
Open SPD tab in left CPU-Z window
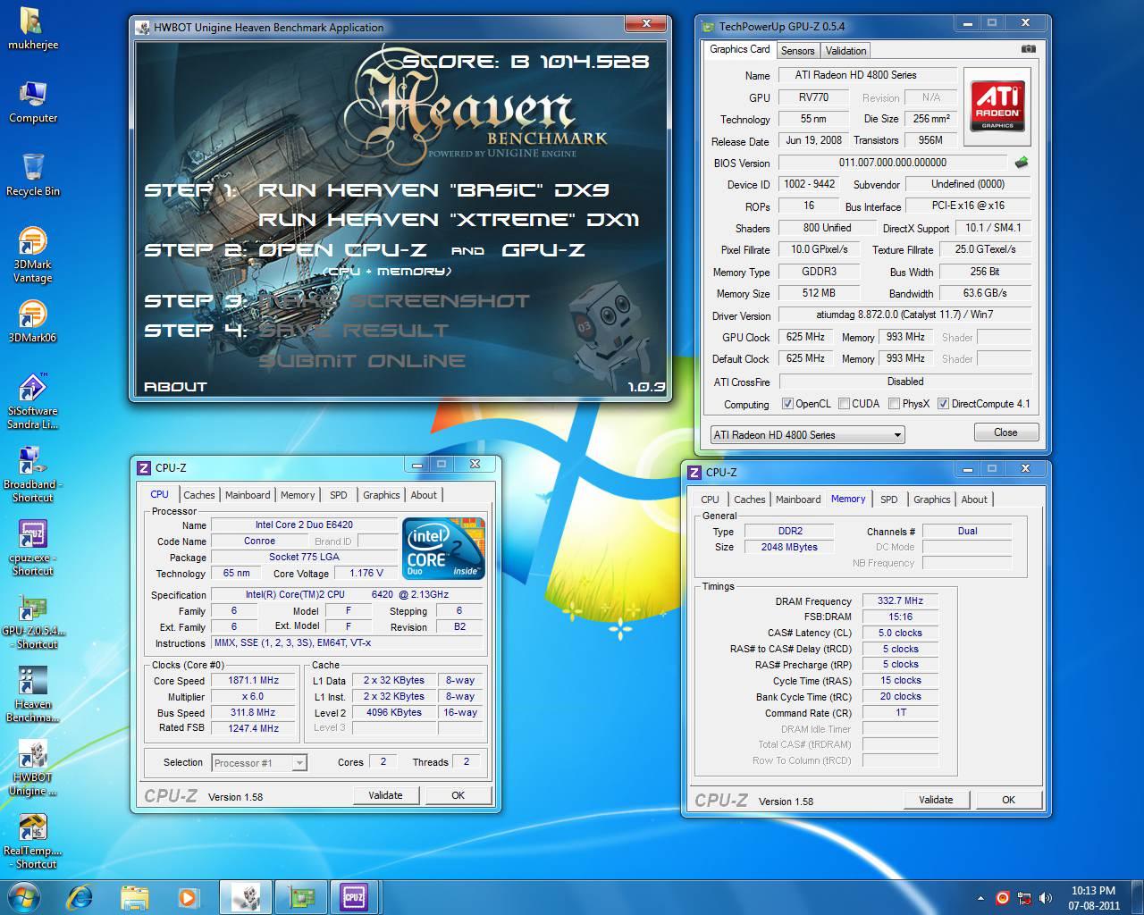338,495
